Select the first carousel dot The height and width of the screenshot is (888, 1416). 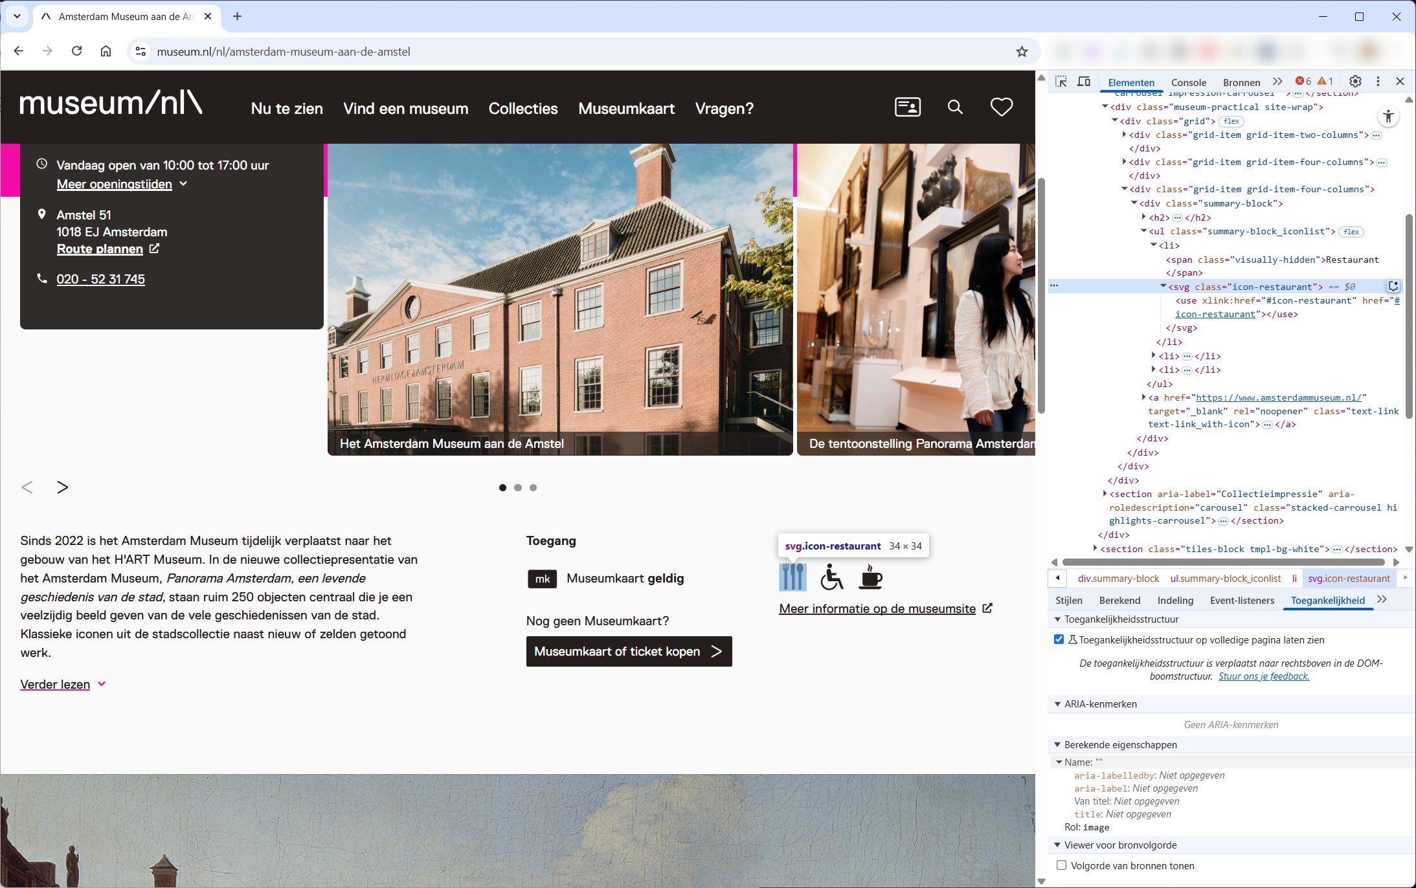click(502, 487)
